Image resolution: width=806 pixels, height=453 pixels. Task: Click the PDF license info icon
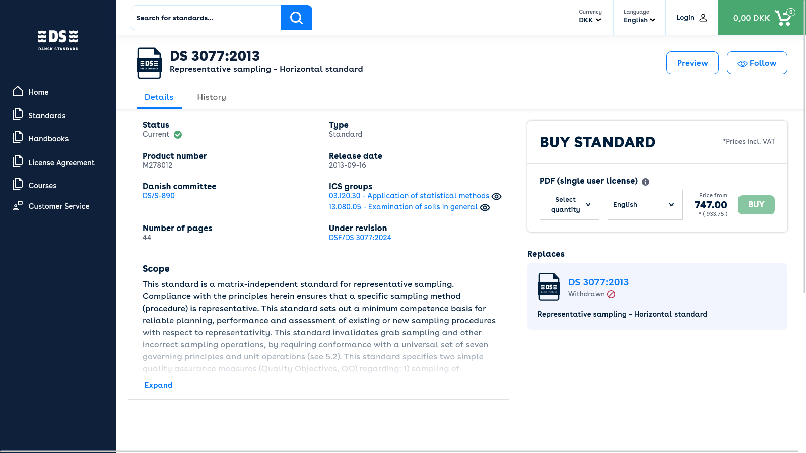[645, 182]
